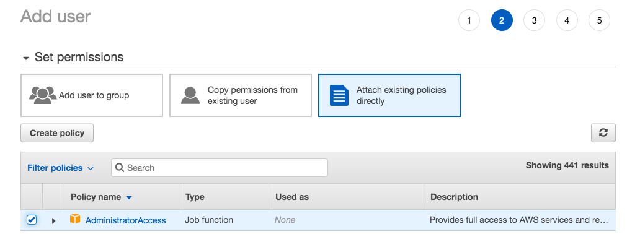The width and height of the screenshot is (640, 234).
Task: Click the refresh policies icon button
Action: coord(603,133)
